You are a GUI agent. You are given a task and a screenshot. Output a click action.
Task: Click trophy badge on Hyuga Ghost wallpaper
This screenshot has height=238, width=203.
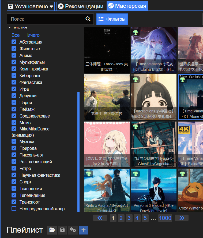click(136, 126)
